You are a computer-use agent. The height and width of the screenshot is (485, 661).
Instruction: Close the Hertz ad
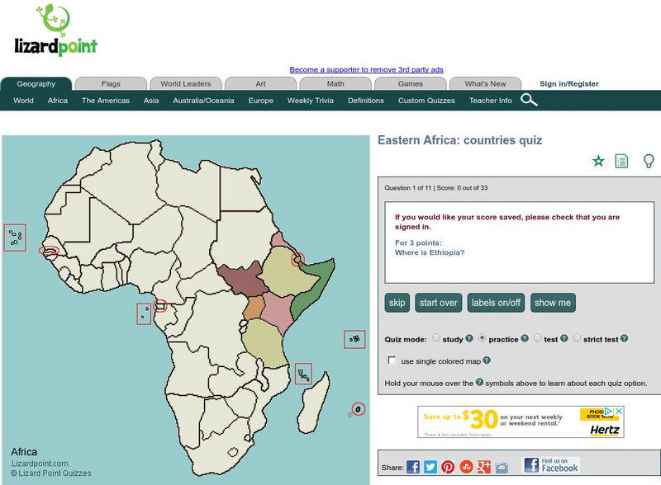point(618,411)
